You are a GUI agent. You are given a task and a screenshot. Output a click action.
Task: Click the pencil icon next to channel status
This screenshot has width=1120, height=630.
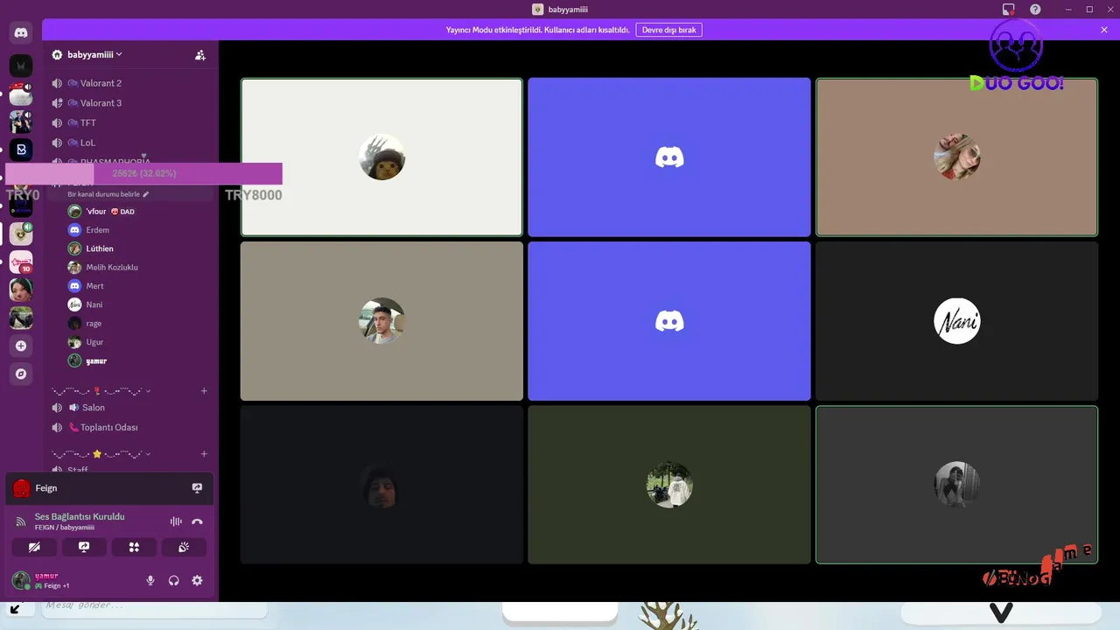[146, 194]
